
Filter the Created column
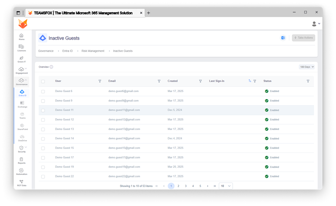point(201,81)
